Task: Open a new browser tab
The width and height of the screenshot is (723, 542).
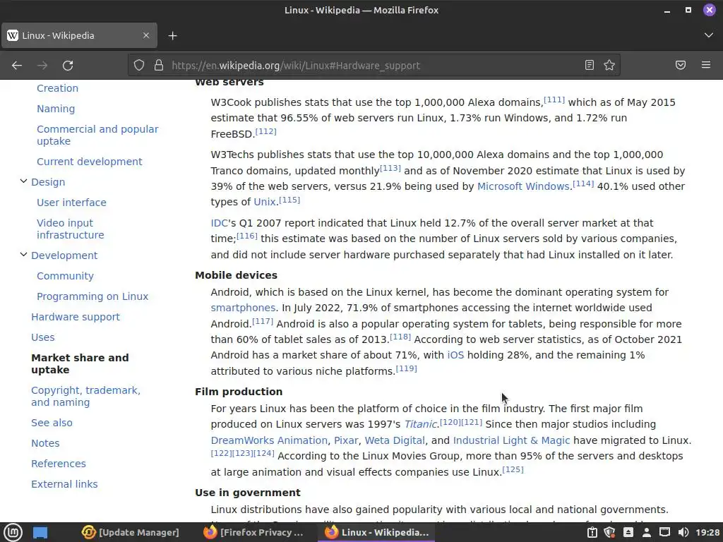Action: 172,35
